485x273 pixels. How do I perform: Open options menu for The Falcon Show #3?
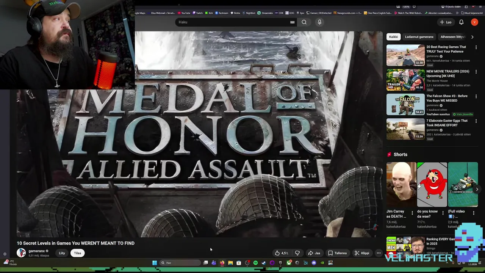click(x=476, y=96)
